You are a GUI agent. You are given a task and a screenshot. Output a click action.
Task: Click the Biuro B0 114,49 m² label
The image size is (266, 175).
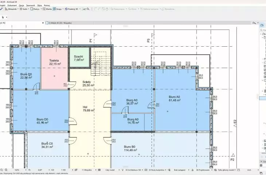130,148
